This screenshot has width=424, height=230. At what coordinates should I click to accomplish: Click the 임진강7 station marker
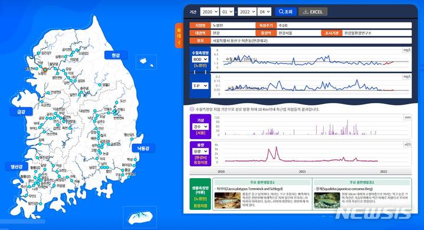[x=40, y=53]
